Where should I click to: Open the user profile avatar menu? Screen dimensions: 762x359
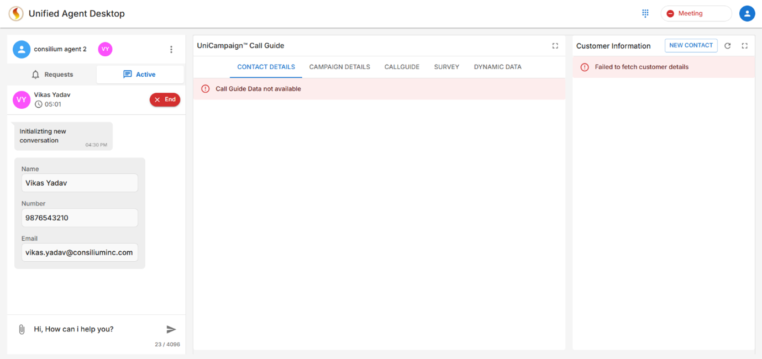pyautogui.click(x=747, y=13)
